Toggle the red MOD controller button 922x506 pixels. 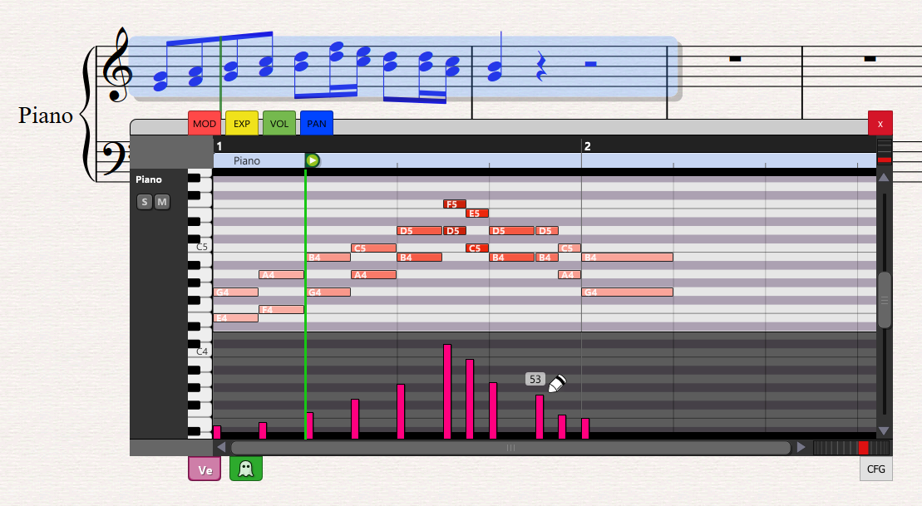(x=204, y=124)
